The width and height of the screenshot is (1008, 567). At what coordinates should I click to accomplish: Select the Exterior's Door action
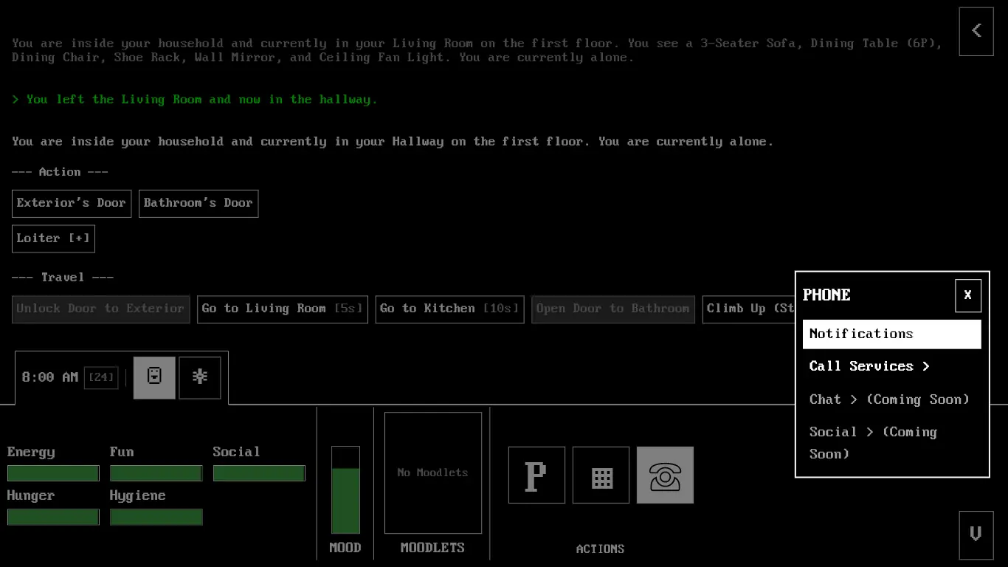click(72, 203)
